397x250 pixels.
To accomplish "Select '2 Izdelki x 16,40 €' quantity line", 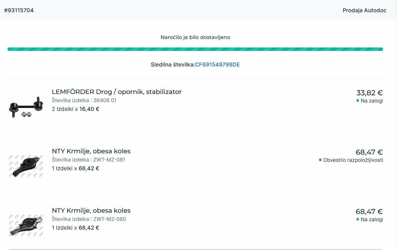I will coord(76,109).
